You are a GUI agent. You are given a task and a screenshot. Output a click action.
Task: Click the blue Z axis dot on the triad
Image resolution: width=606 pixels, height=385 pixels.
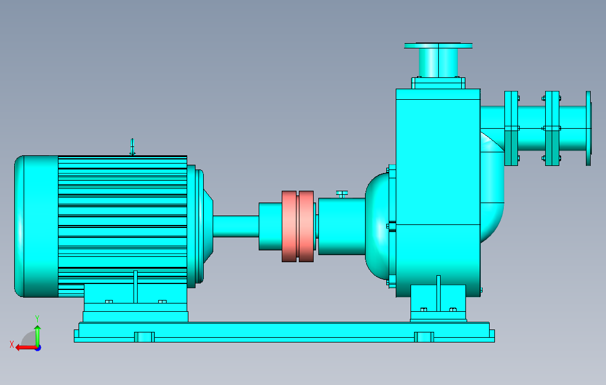tap(38, 348)
